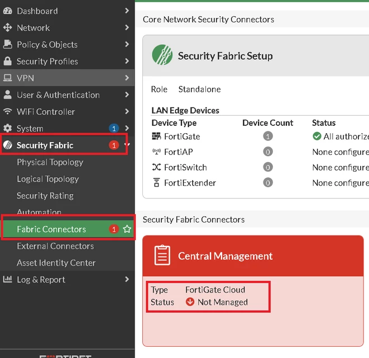
Task: Expand the User & Authentication chevron
Action: coord(127,95)
